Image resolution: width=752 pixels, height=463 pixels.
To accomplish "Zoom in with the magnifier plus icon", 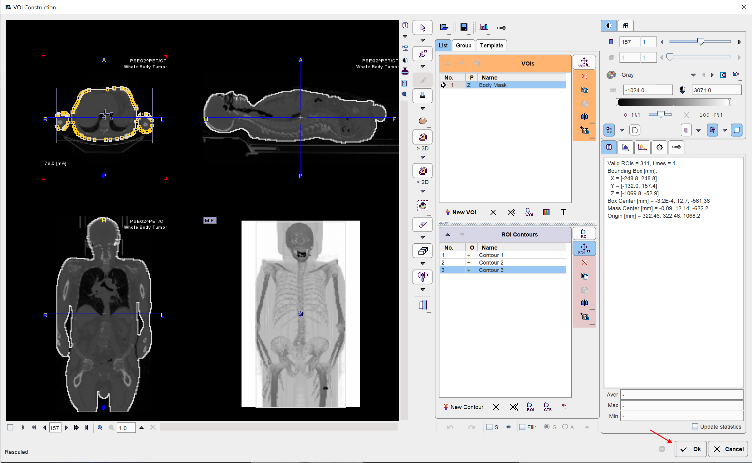I will [x=100, y=428].
